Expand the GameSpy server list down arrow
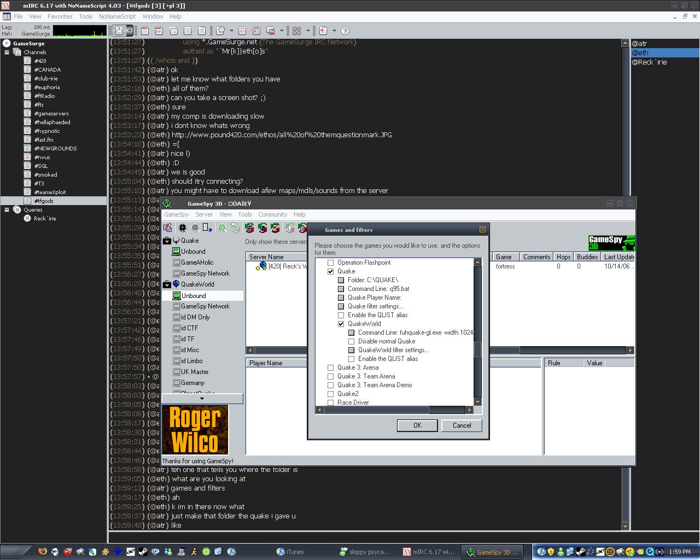This screenshot has height=560, width=700. pyautogui.click(x=202, y=399)
